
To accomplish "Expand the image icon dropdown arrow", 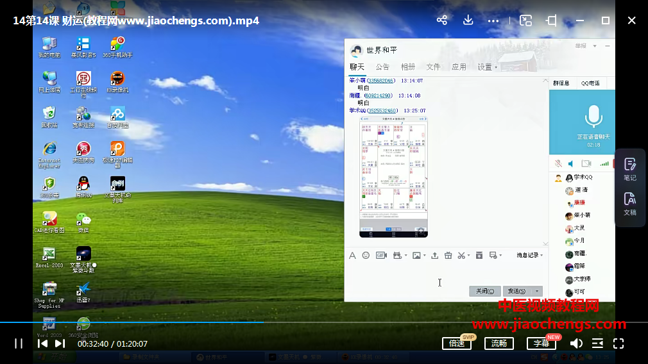I will 424,256.
